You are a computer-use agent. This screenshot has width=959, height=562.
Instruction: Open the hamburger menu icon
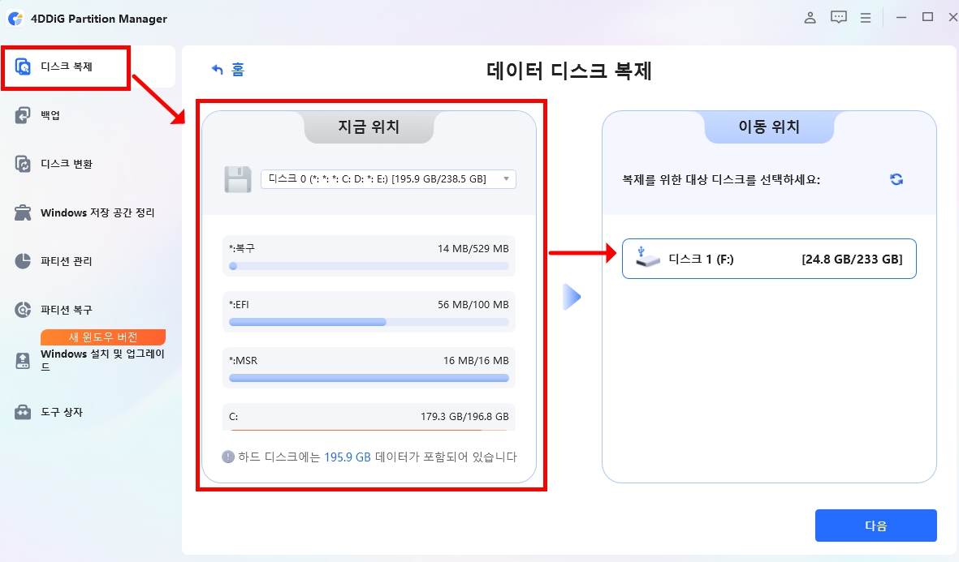(866, 19)
